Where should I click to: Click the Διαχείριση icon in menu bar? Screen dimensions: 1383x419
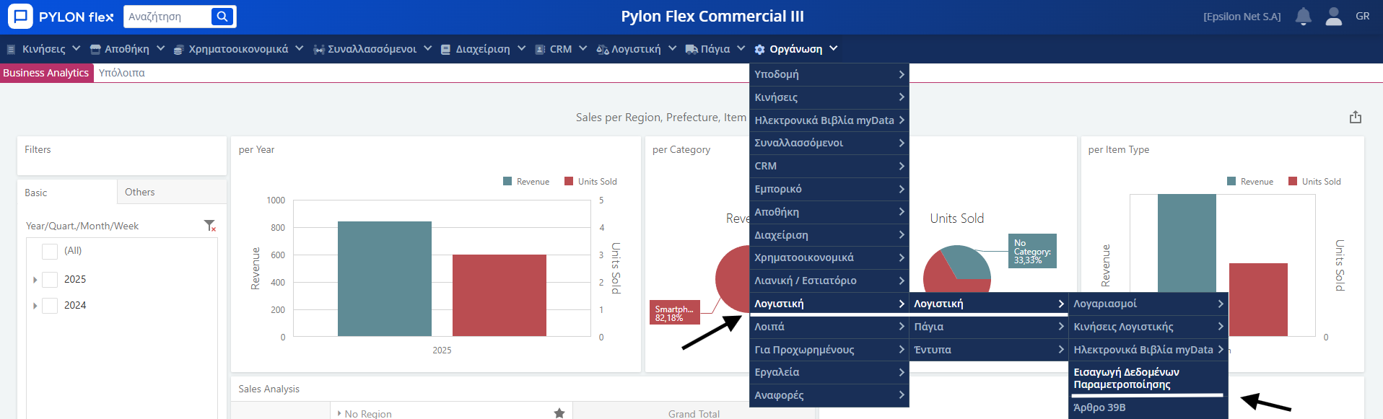tap(446, 49)
